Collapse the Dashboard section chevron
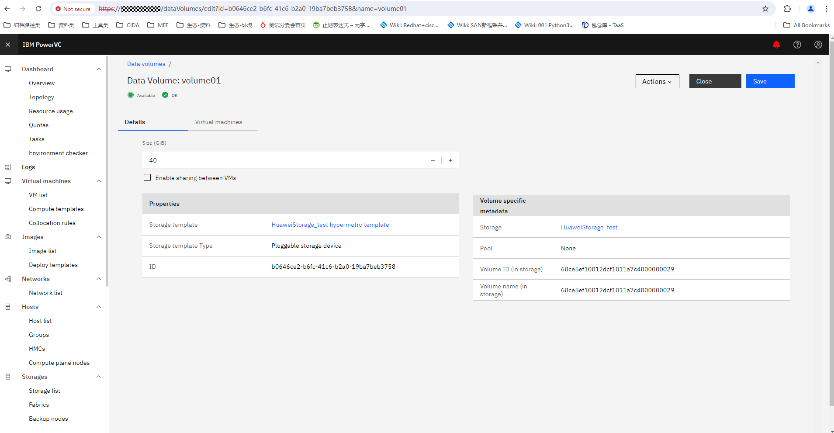This screenshot has height=433, width=834. coord(99,69)
